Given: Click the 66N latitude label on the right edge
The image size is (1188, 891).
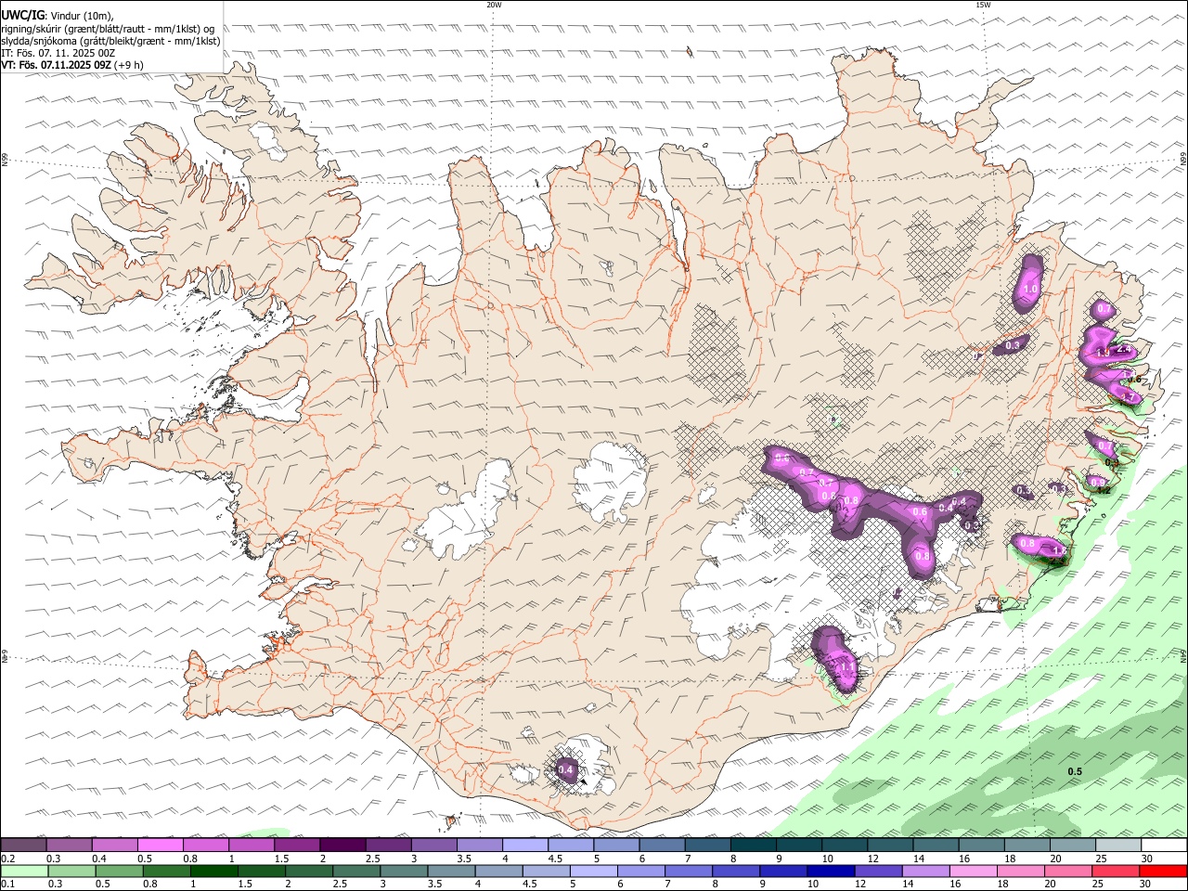Looking at the screenshot, I should pyautogui.click(x=1182, y=160).
